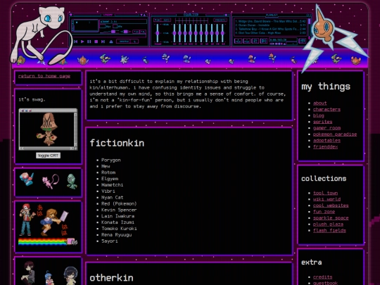Click the Lain Iwakura list item
This screenshot has width=380, height=285.
118,216
